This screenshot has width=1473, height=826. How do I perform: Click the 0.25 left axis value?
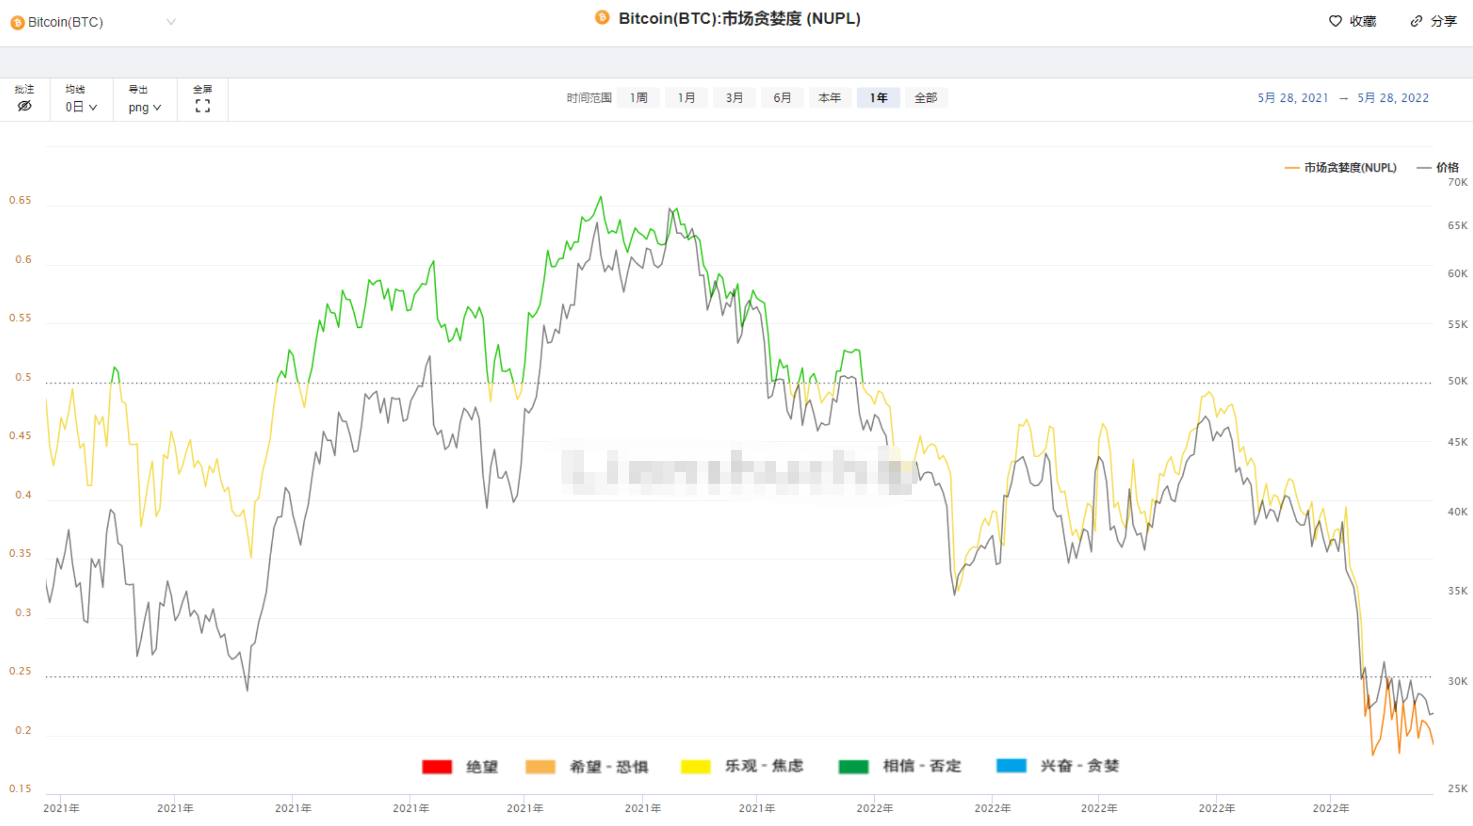point(20,671)
